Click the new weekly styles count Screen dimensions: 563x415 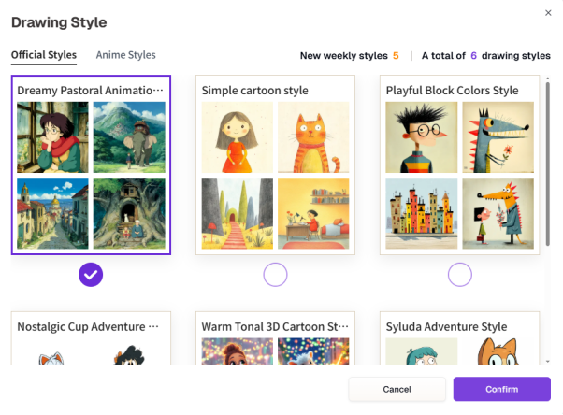[396, 56]
